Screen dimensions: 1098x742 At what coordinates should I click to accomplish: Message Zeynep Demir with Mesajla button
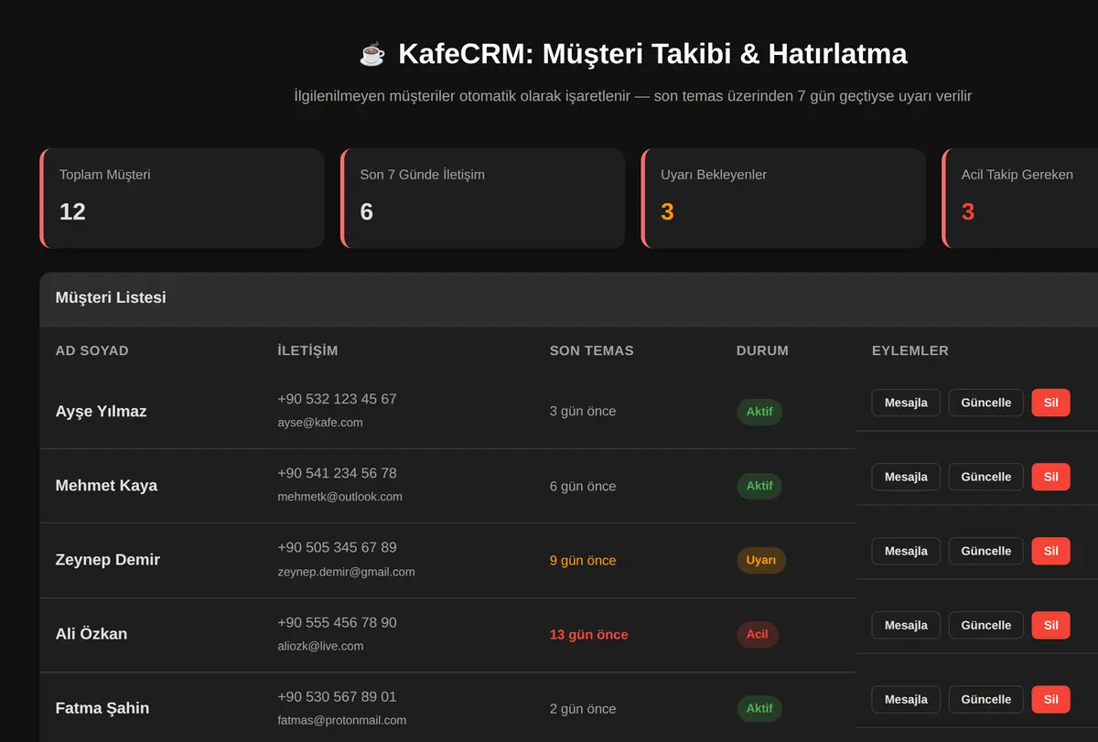click(x=906, y=551)
